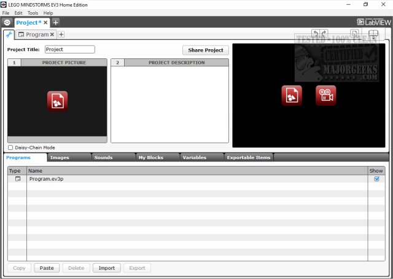Click the redo arrow icon

[324, 33]
